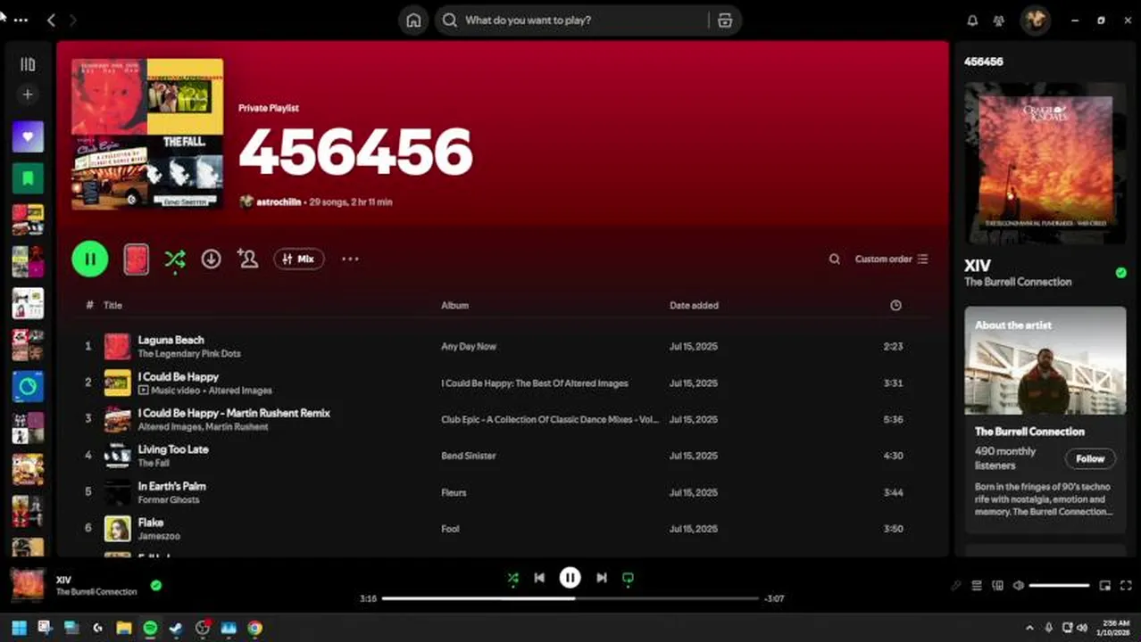This screenshot has height=642, width=1141.
Task: Click the Mix button
Action: [298, 259]
